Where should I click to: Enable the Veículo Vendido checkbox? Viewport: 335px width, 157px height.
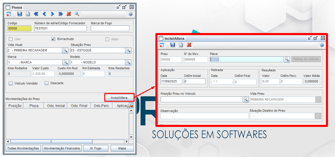coord(11,83)
